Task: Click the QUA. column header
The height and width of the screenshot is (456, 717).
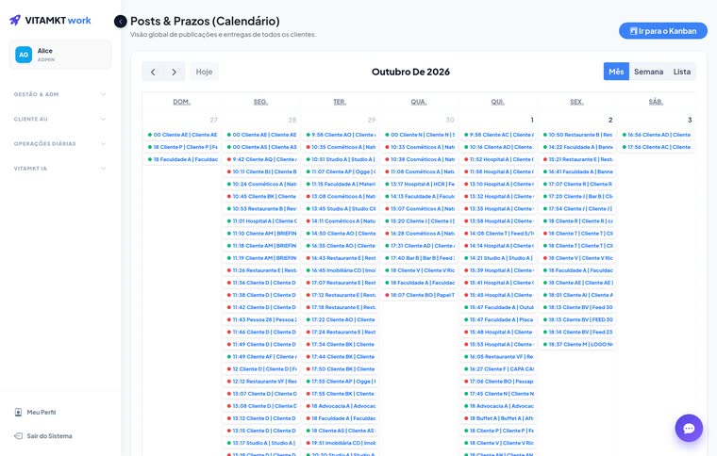Action: tap(418, 102)
